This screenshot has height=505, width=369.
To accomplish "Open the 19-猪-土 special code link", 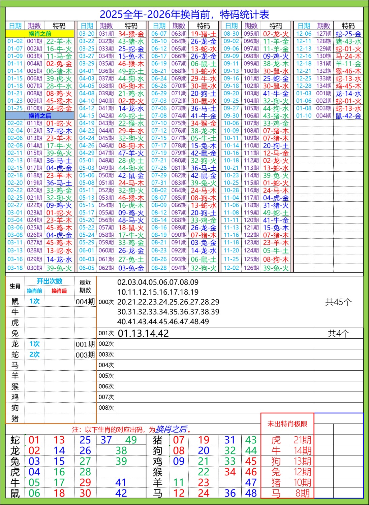I will point(204,34).
